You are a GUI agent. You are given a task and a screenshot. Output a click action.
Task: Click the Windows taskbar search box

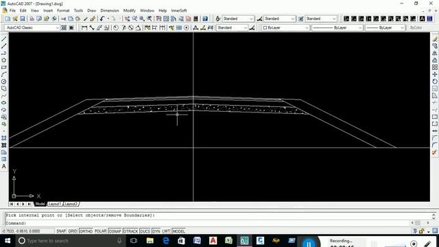(70, 241)
